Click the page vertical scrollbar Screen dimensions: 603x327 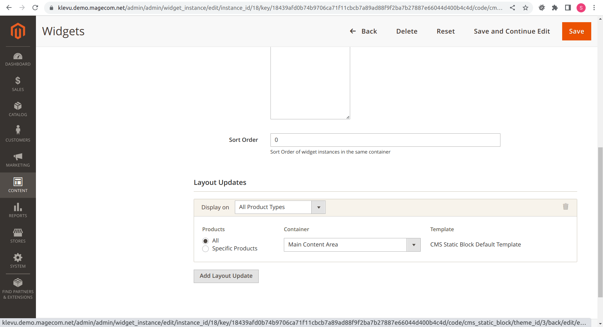click(600, 222)
